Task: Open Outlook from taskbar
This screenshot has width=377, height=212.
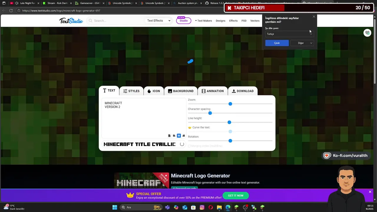Action: coord(185,207)
